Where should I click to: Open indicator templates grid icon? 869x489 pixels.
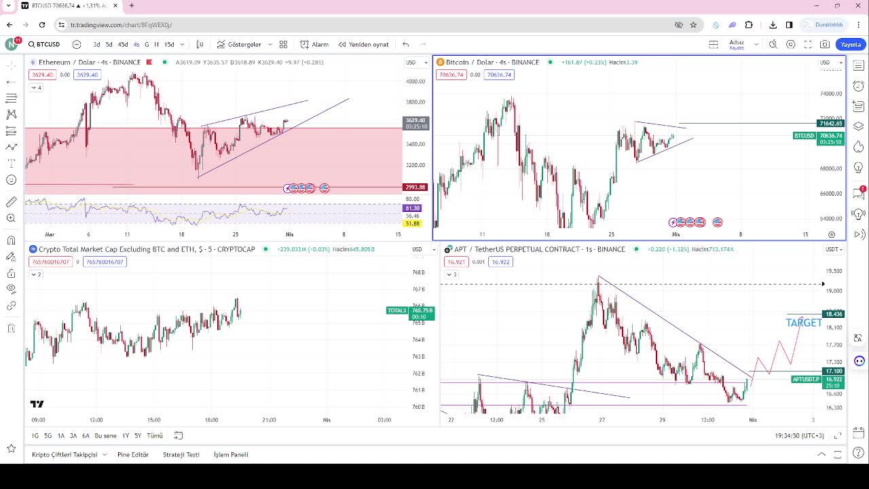click(x=284, y=44)
